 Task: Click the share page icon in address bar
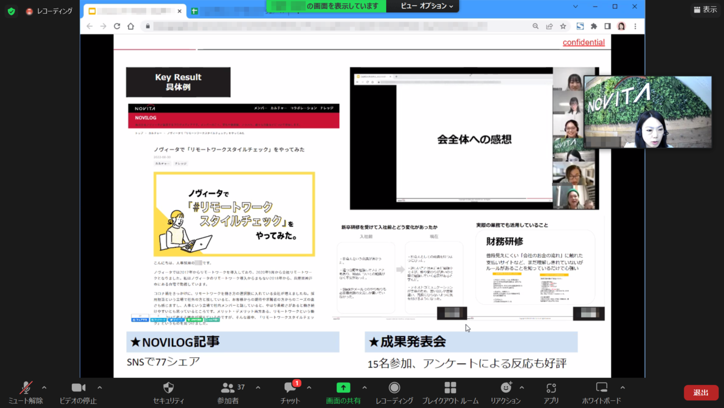[550, 26]
